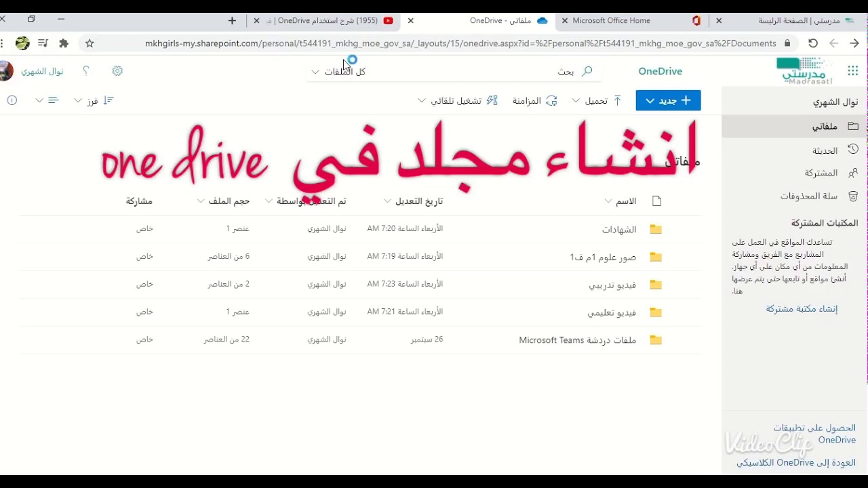Open the الاسم column header dropdown
The height and width of the screenshot is (488, 868).
pyautogui.click(x=608, y=201)
